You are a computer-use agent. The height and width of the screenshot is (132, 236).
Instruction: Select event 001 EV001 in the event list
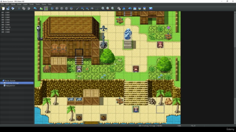17,12
